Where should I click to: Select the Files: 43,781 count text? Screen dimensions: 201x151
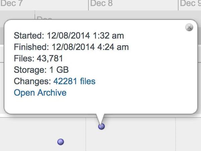[38, 58]
